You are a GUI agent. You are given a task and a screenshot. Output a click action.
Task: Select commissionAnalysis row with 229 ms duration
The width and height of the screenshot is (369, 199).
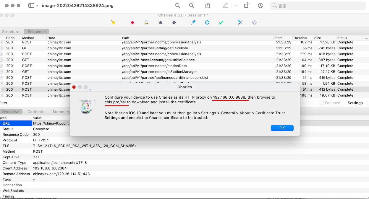[184, 54]
